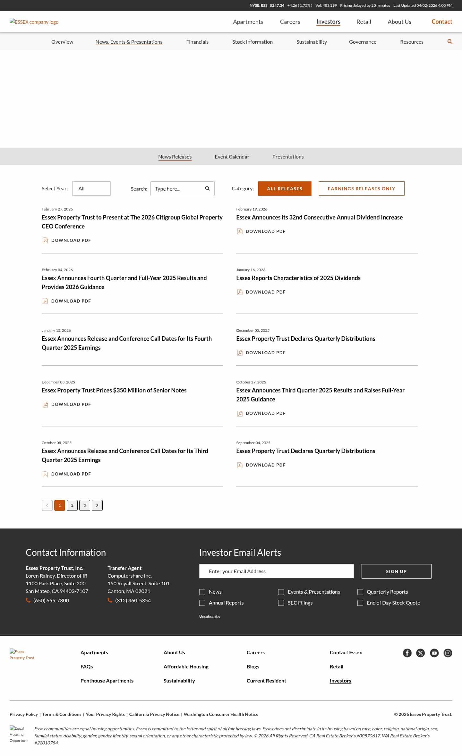Go to page 3 of news releases

(x=85, y=505)
